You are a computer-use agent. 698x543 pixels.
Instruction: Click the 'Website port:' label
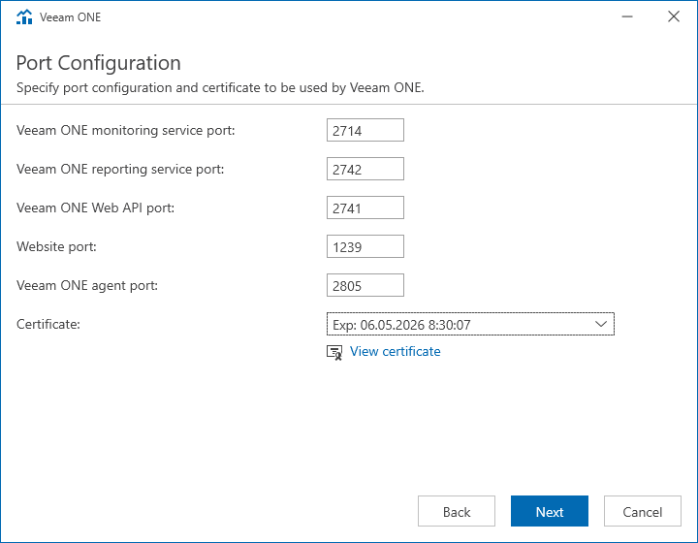(x=56, y=246)
